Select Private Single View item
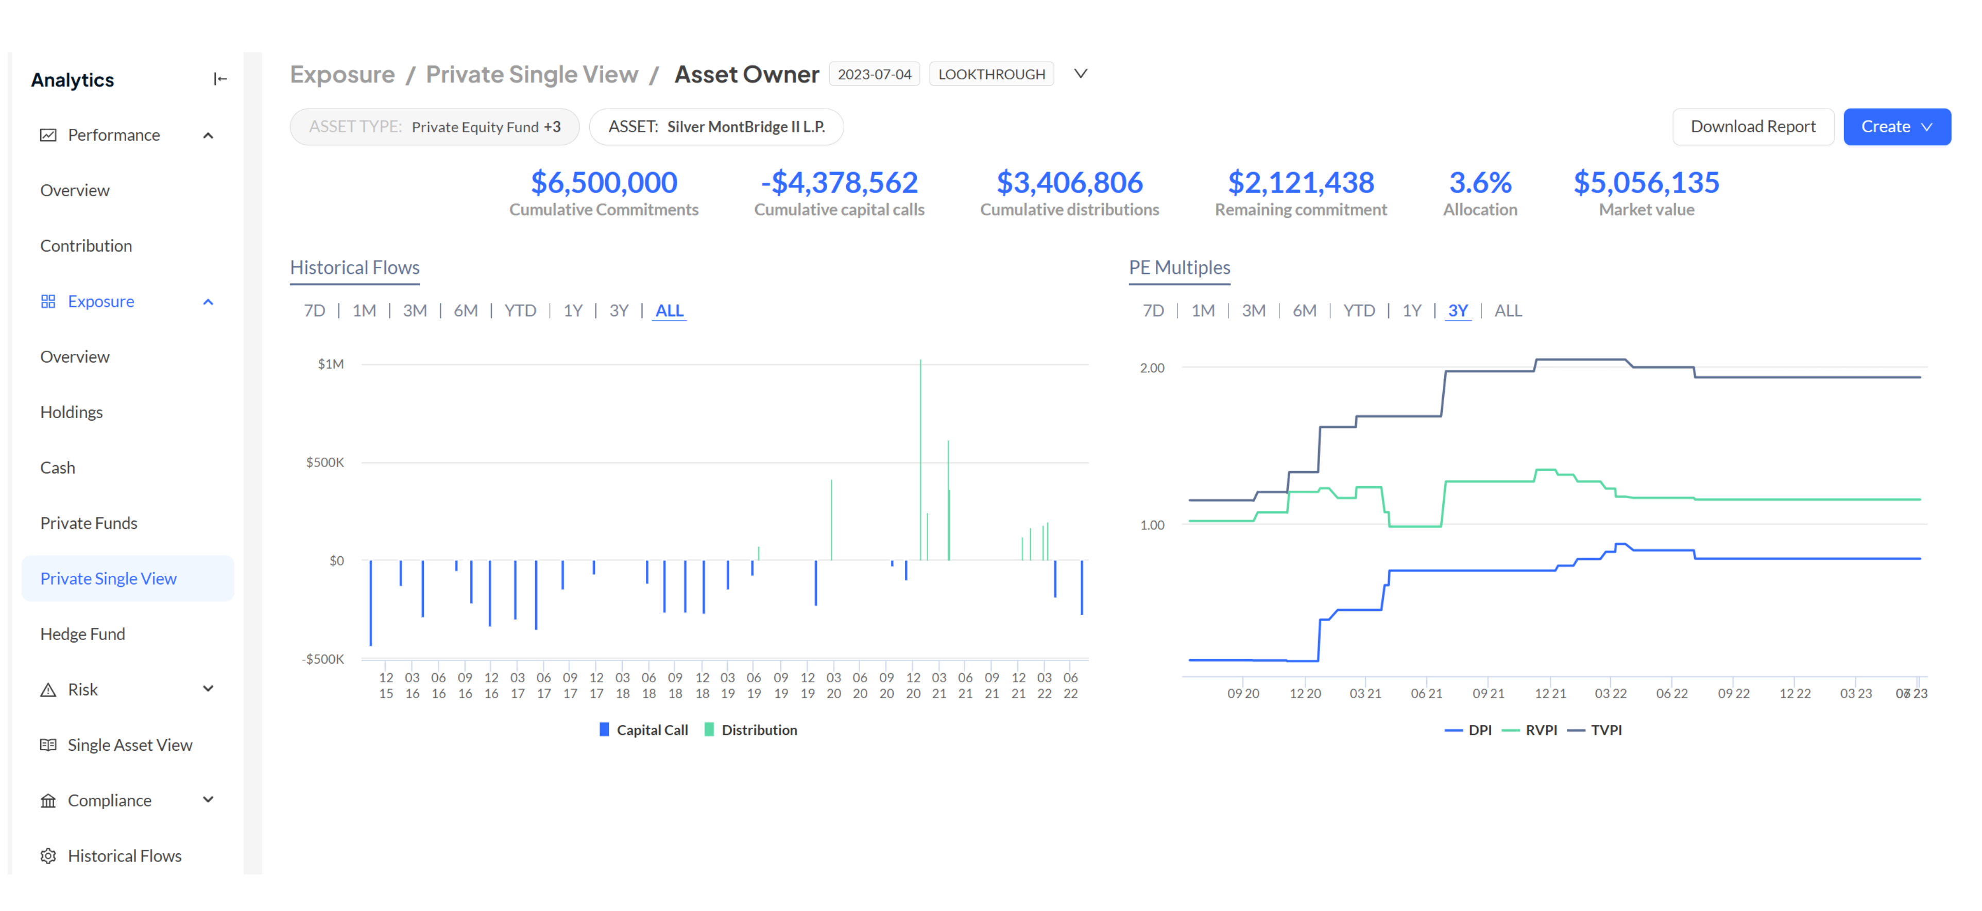The width and height of the screenshot is (1982, 911). click(x=128, y=579)
